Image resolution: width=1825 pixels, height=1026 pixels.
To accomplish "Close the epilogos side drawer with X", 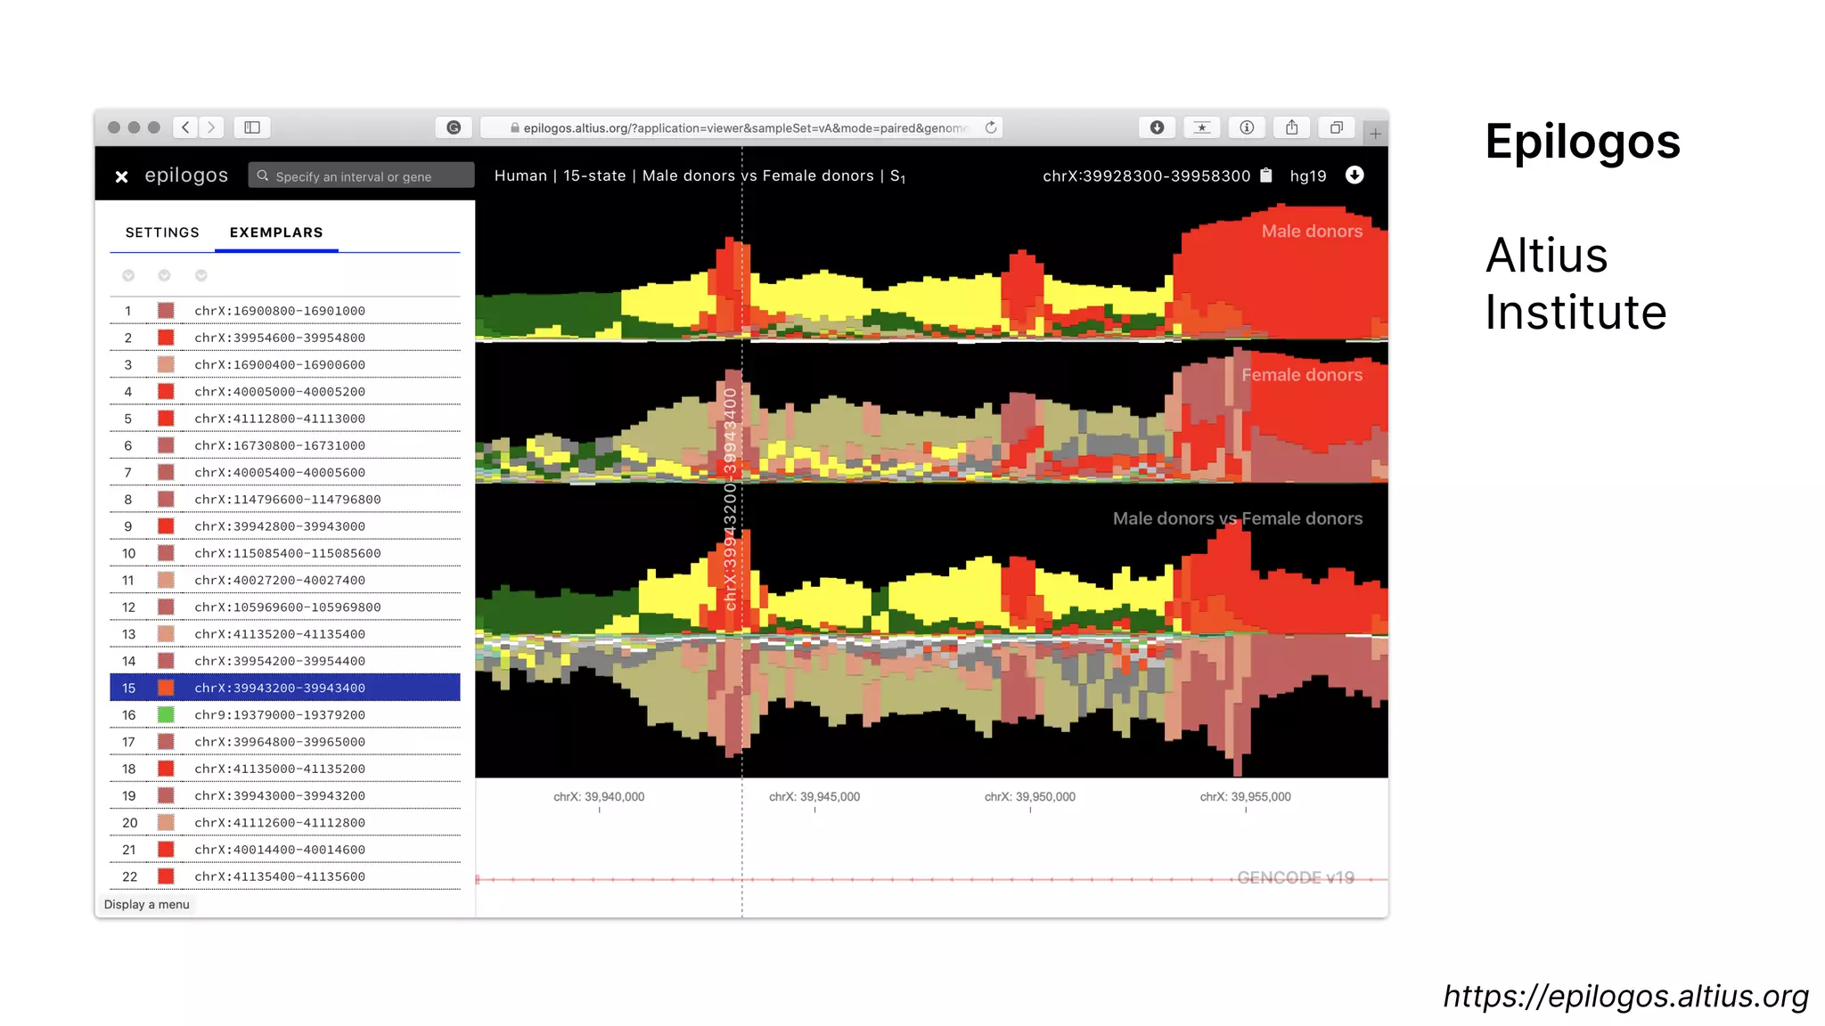I will (x=122, y=176).
